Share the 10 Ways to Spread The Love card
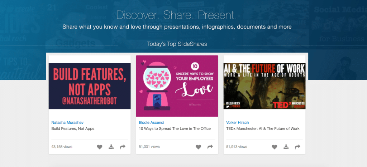 click(x=210, y=147)
